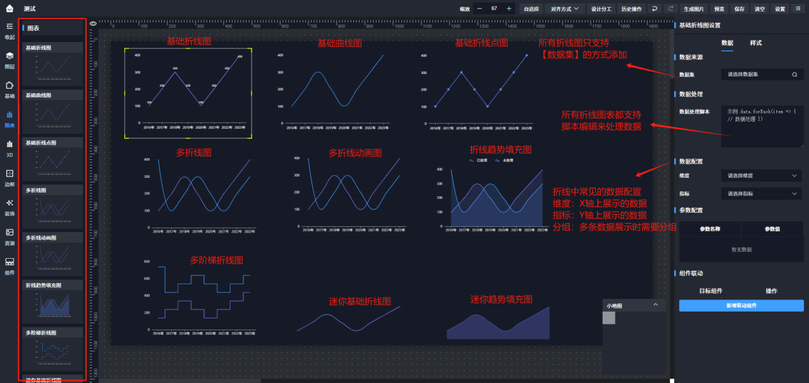Select the mini basic line chart on canvas

(349, 318)
